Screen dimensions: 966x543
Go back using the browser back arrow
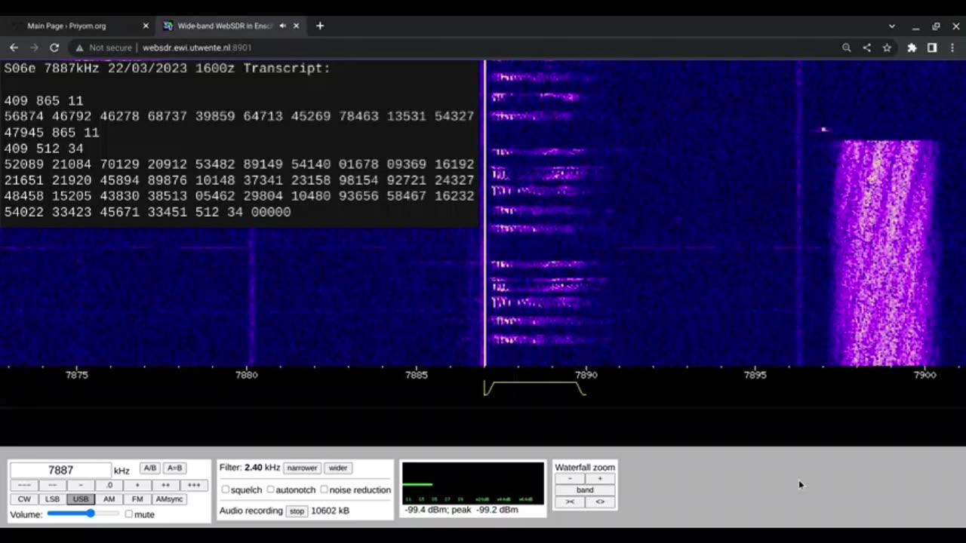[x=14, y=48]
